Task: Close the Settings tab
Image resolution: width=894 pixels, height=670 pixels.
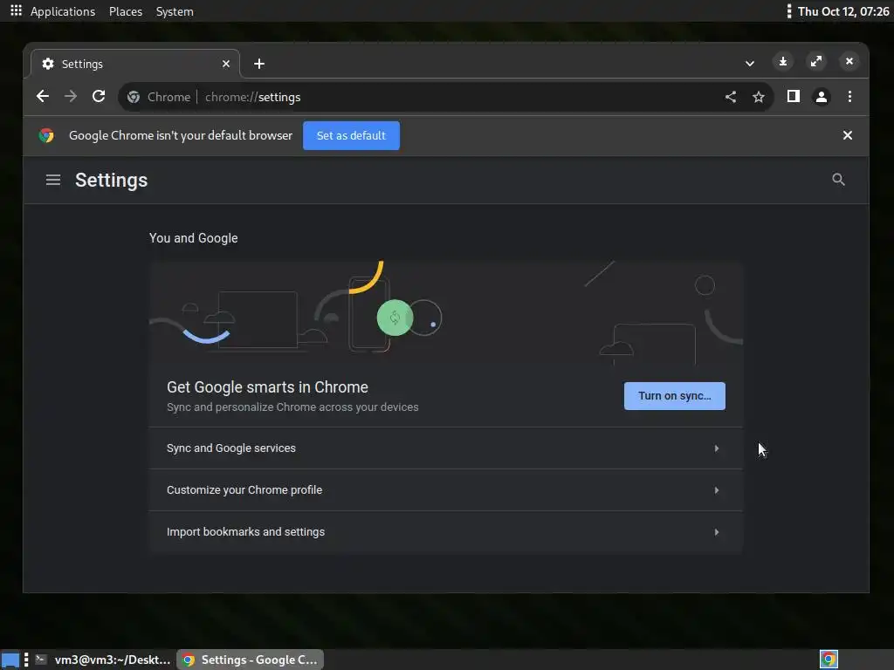Action: coord(226,64)
